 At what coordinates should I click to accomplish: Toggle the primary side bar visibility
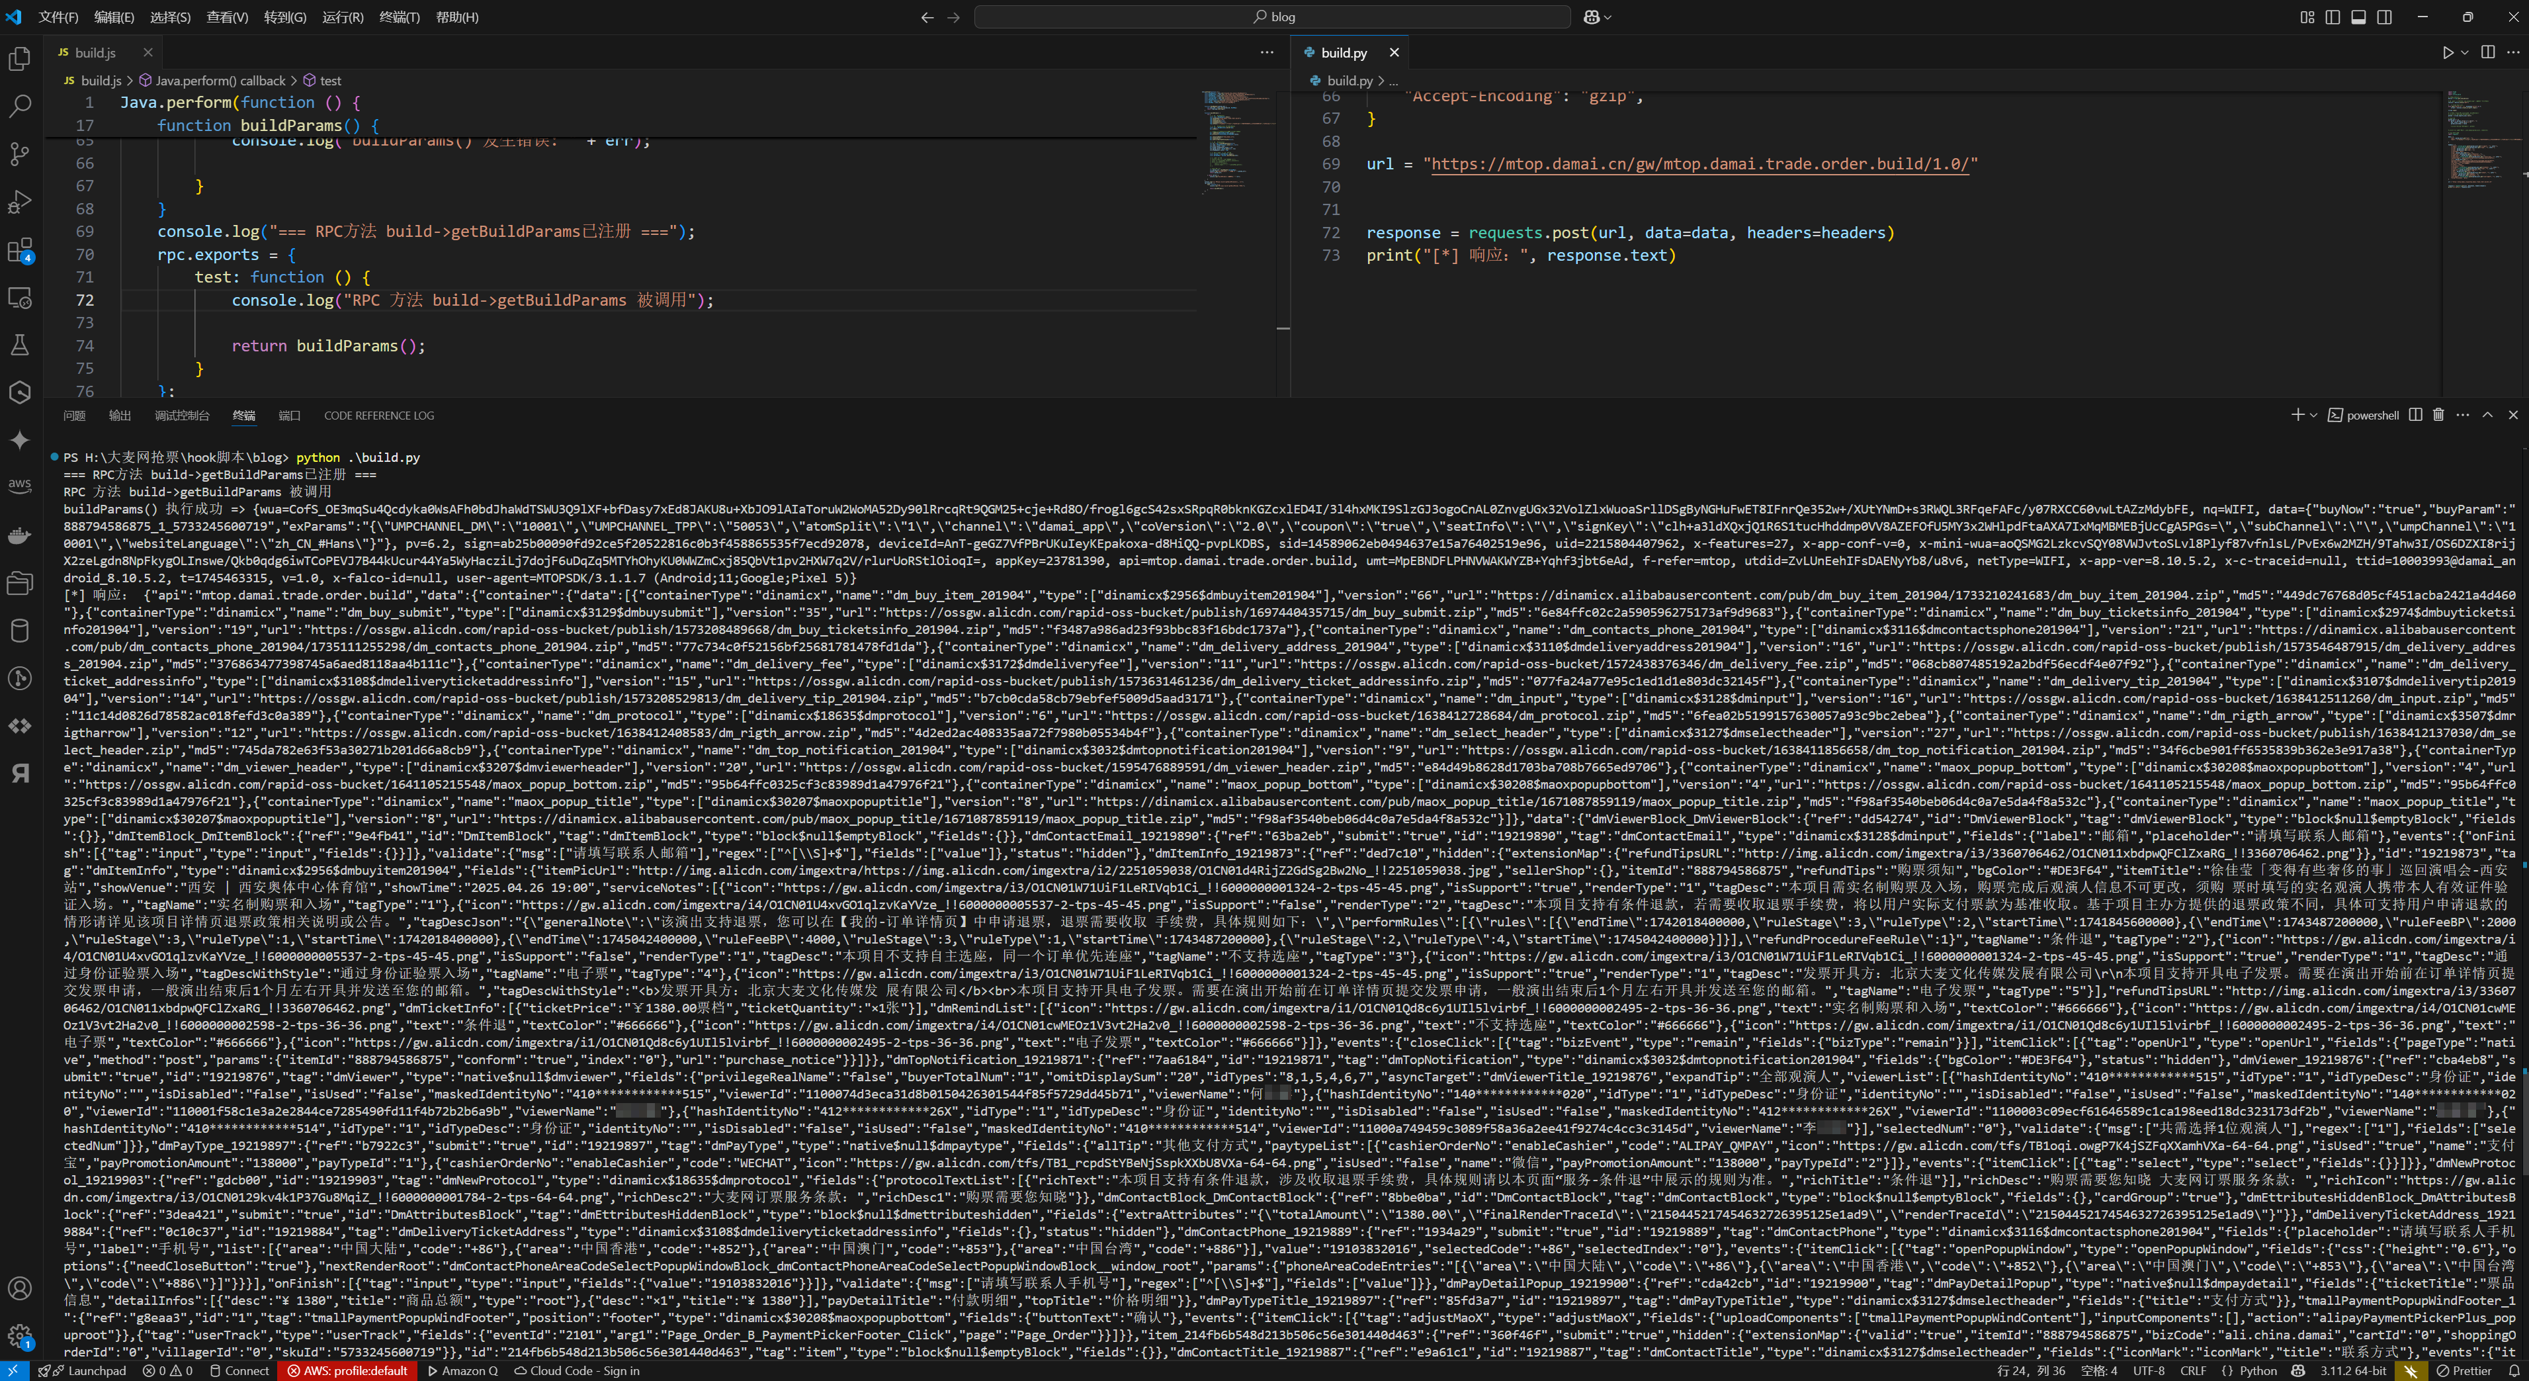point(2333,17)
